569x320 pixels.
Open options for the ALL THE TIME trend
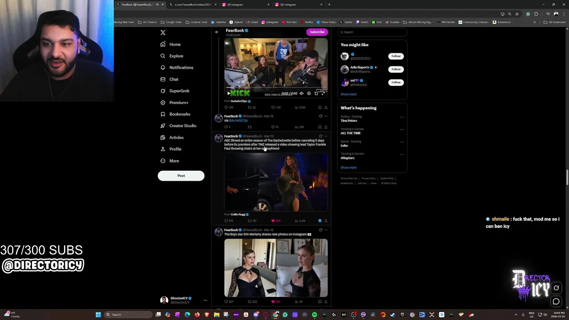point(402,130)
